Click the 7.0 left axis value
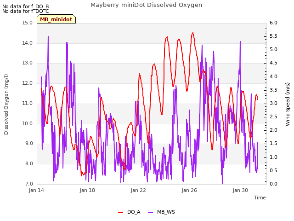The image size is (294, 221). tap(28, 184)
